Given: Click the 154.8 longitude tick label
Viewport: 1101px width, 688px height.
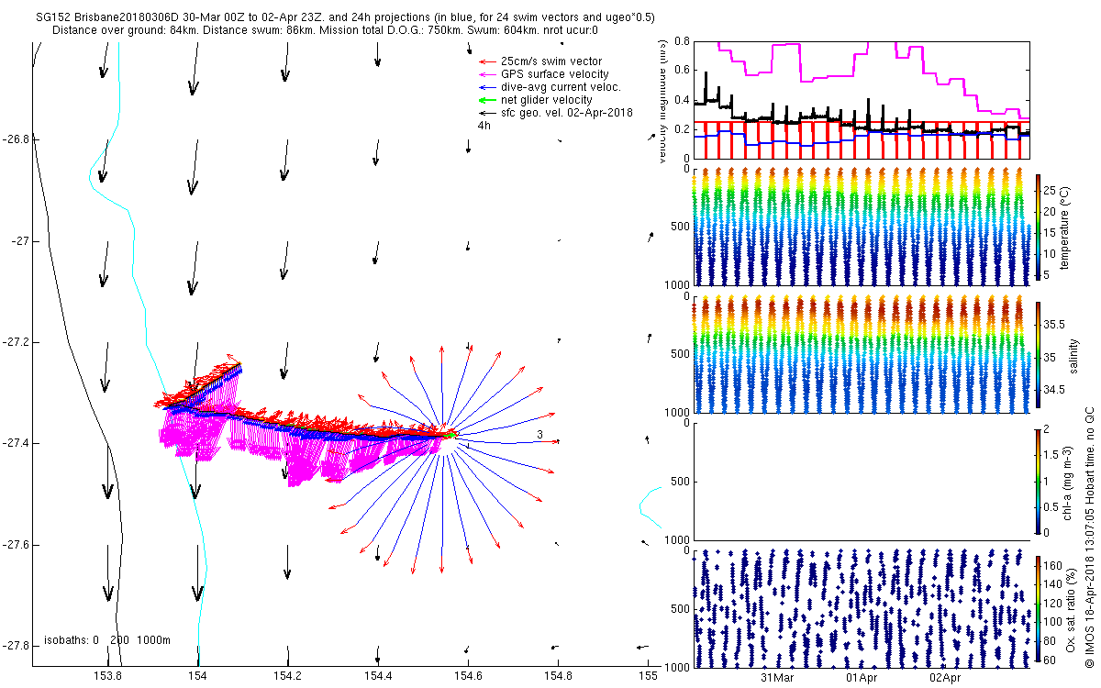Looking at the screenshot, I should click(558, 676).
